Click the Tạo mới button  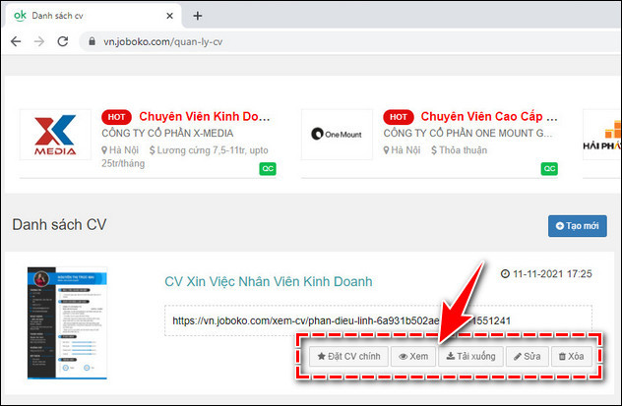(x=577, y=226)
